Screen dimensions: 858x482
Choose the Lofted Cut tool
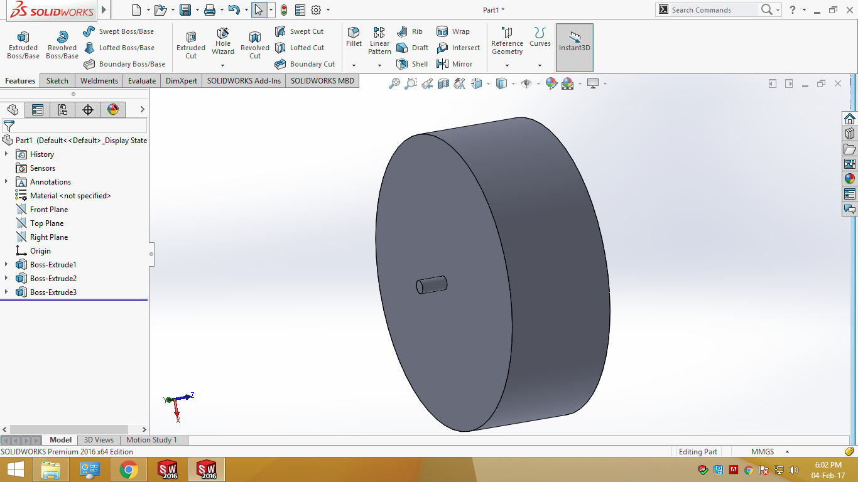299,48
